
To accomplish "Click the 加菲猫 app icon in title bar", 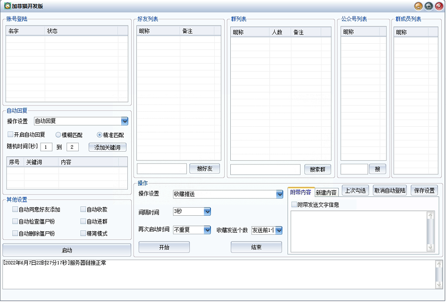I will pos(8,6).
